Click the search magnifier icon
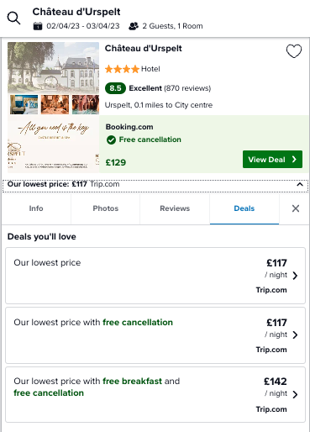310x432 pixels. (x=13, y=18)
